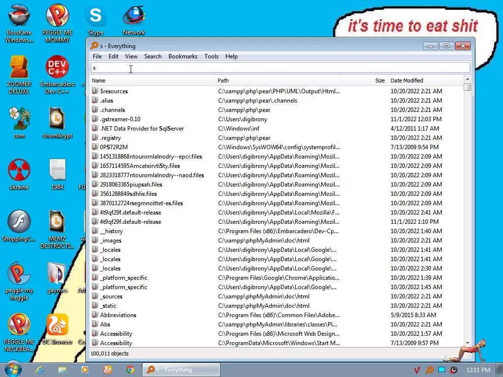The height and width of the screenshot is (377, 503).
Task: Open the Edit menu
Action: pos(113,56)
